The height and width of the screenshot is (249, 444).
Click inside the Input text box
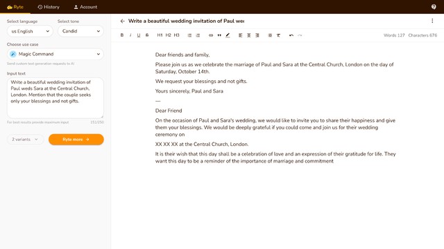click(x=55, y=98)
